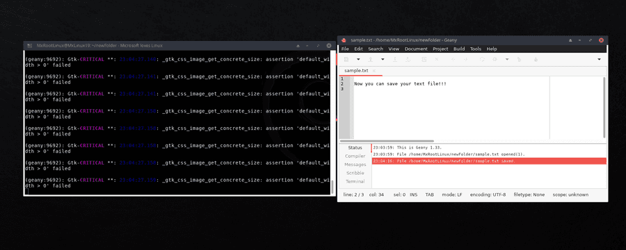Expand the Open recent files dropdown arrow
The width and height of the screenshot is (626, 250).
383,59
